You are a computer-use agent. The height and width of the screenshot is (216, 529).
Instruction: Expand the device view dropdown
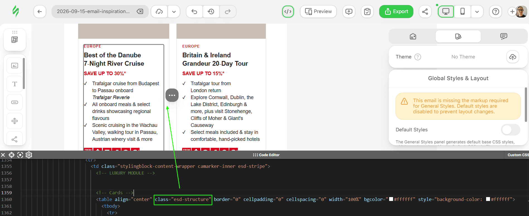[x=477, y=12]
